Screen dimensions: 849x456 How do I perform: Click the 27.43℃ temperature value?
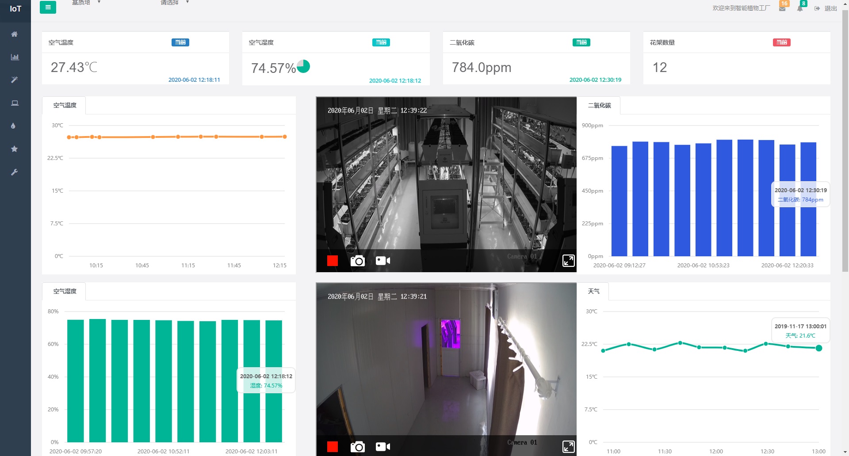pos(74,67)
